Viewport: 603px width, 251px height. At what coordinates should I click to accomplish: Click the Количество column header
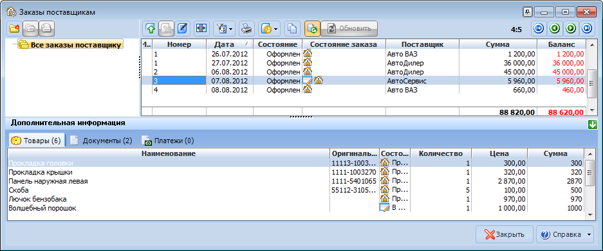[x=440, y=153]
